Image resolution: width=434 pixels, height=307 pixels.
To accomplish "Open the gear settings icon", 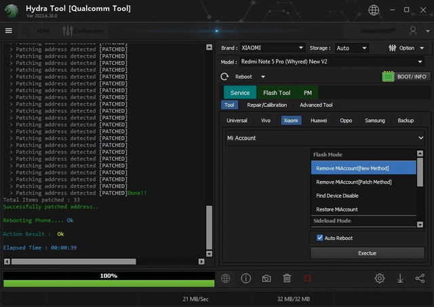I will [x=380, y=279].
